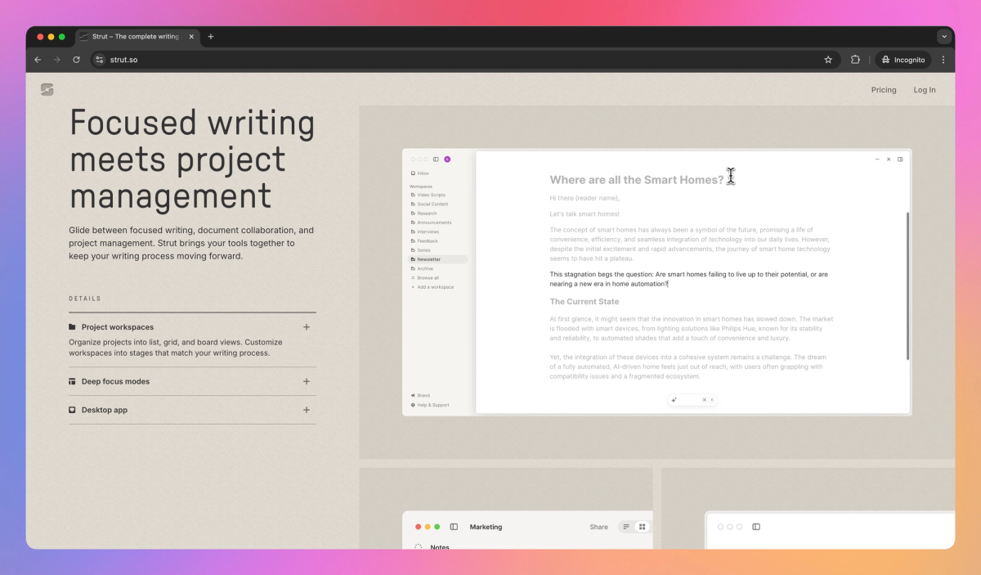Click 'The Current State' heading
Screen dimensions: 981x575
tap(585, 302)
